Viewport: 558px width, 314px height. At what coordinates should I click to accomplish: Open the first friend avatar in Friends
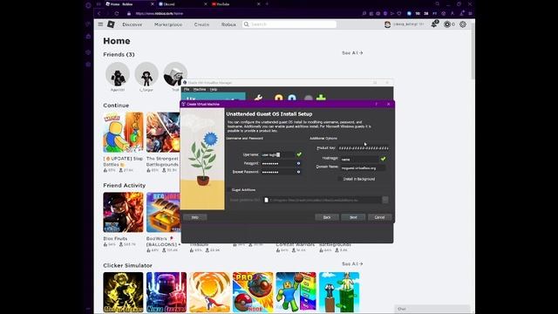(118, 74)
